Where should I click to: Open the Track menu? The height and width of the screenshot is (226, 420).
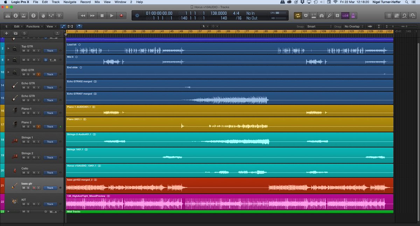point(56,2)
